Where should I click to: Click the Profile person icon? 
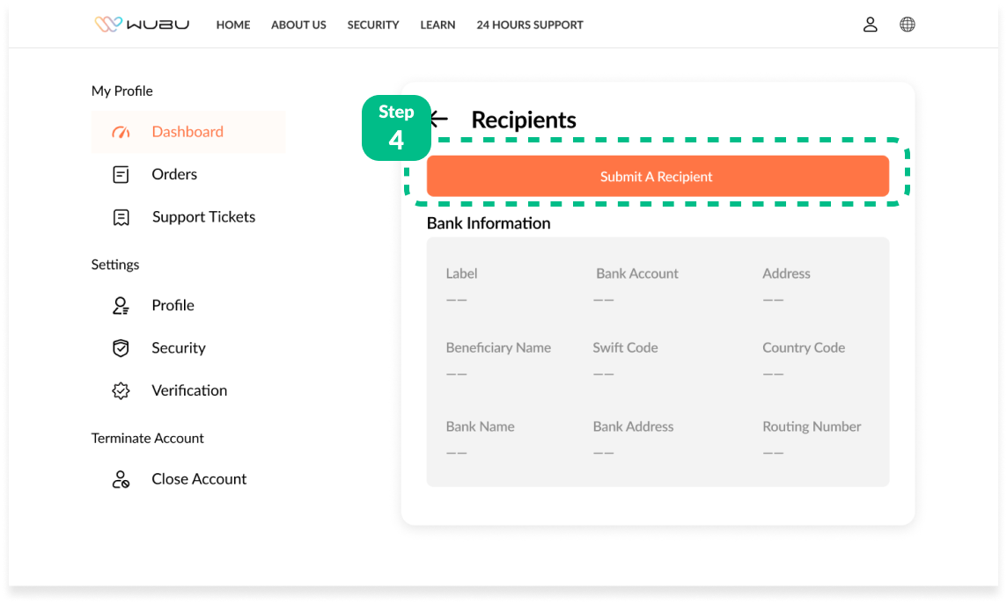pos(121,306)
